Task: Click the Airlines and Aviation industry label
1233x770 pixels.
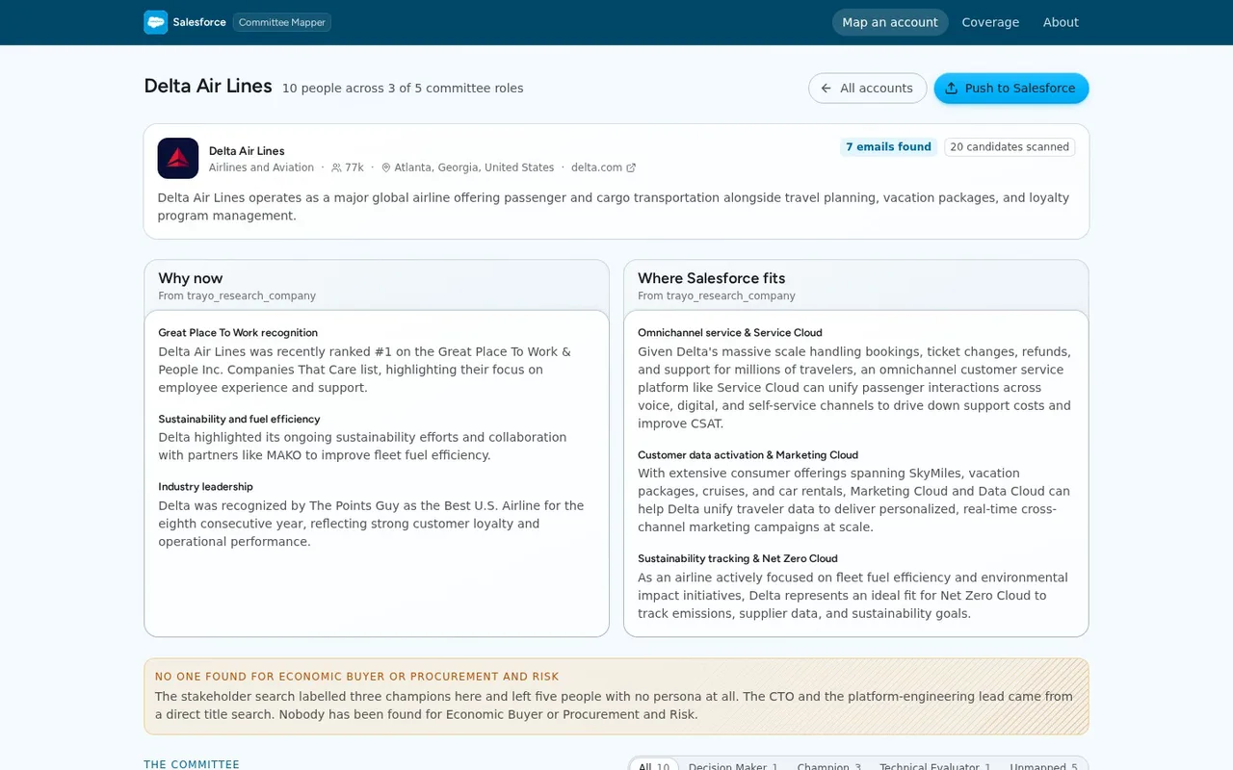Action: tap(261, 167)
